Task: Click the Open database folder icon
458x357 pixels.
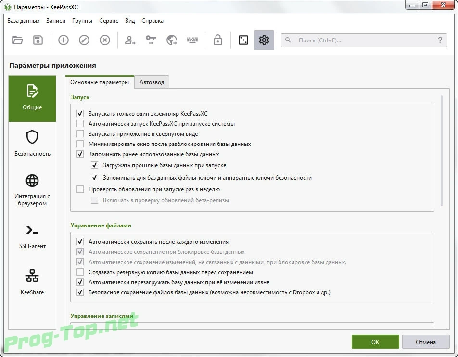Action: [x=17, y=40]
